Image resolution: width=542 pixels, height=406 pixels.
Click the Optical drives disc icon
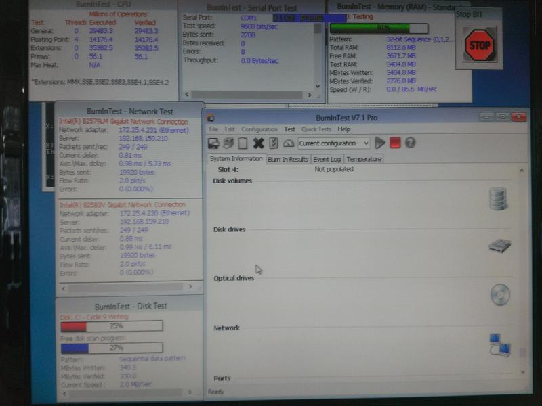500,294
